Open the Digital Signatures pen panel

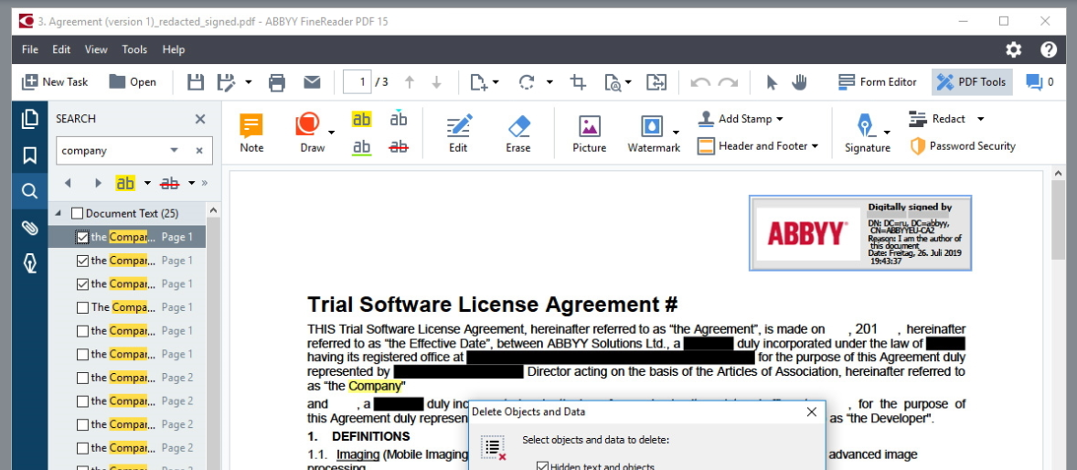pos(29,264)
